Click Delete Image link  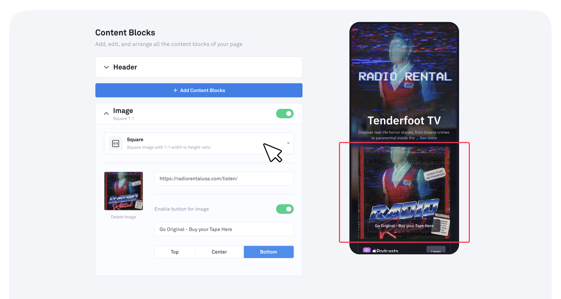(123, 217)
